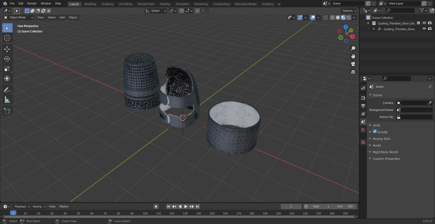Jump to the timeline end frame

tap(197, 207)
